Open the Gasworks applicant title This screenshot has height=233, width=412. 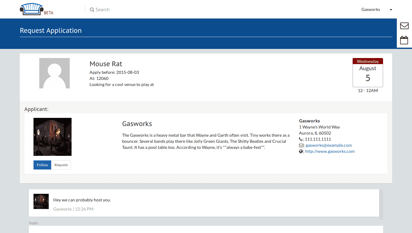coord(137,124)
